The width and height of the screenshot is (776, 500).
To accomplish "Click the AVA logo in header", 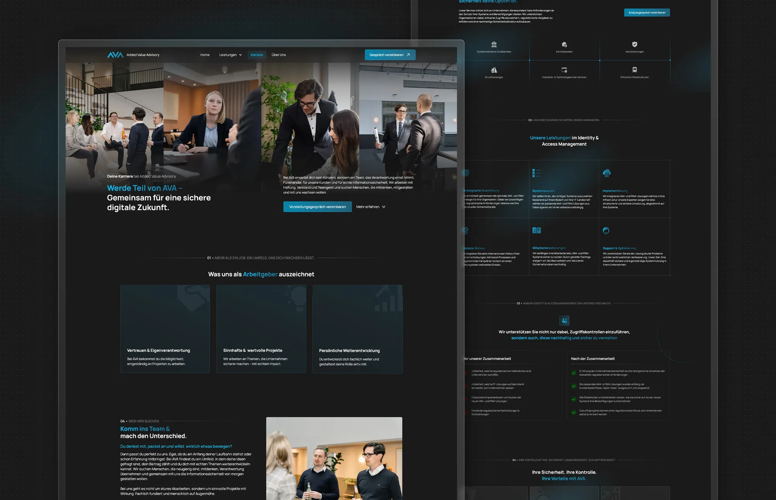I will coord(115,55).
